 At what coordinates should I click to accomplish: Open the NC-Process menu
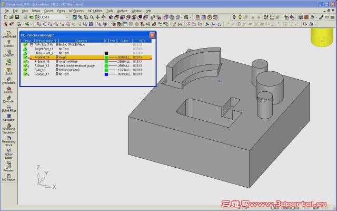[x=76, y=11]
